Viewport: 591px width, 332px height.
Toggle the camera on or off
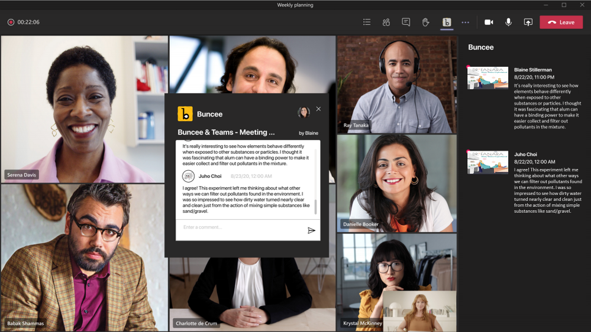coord(489,22)
